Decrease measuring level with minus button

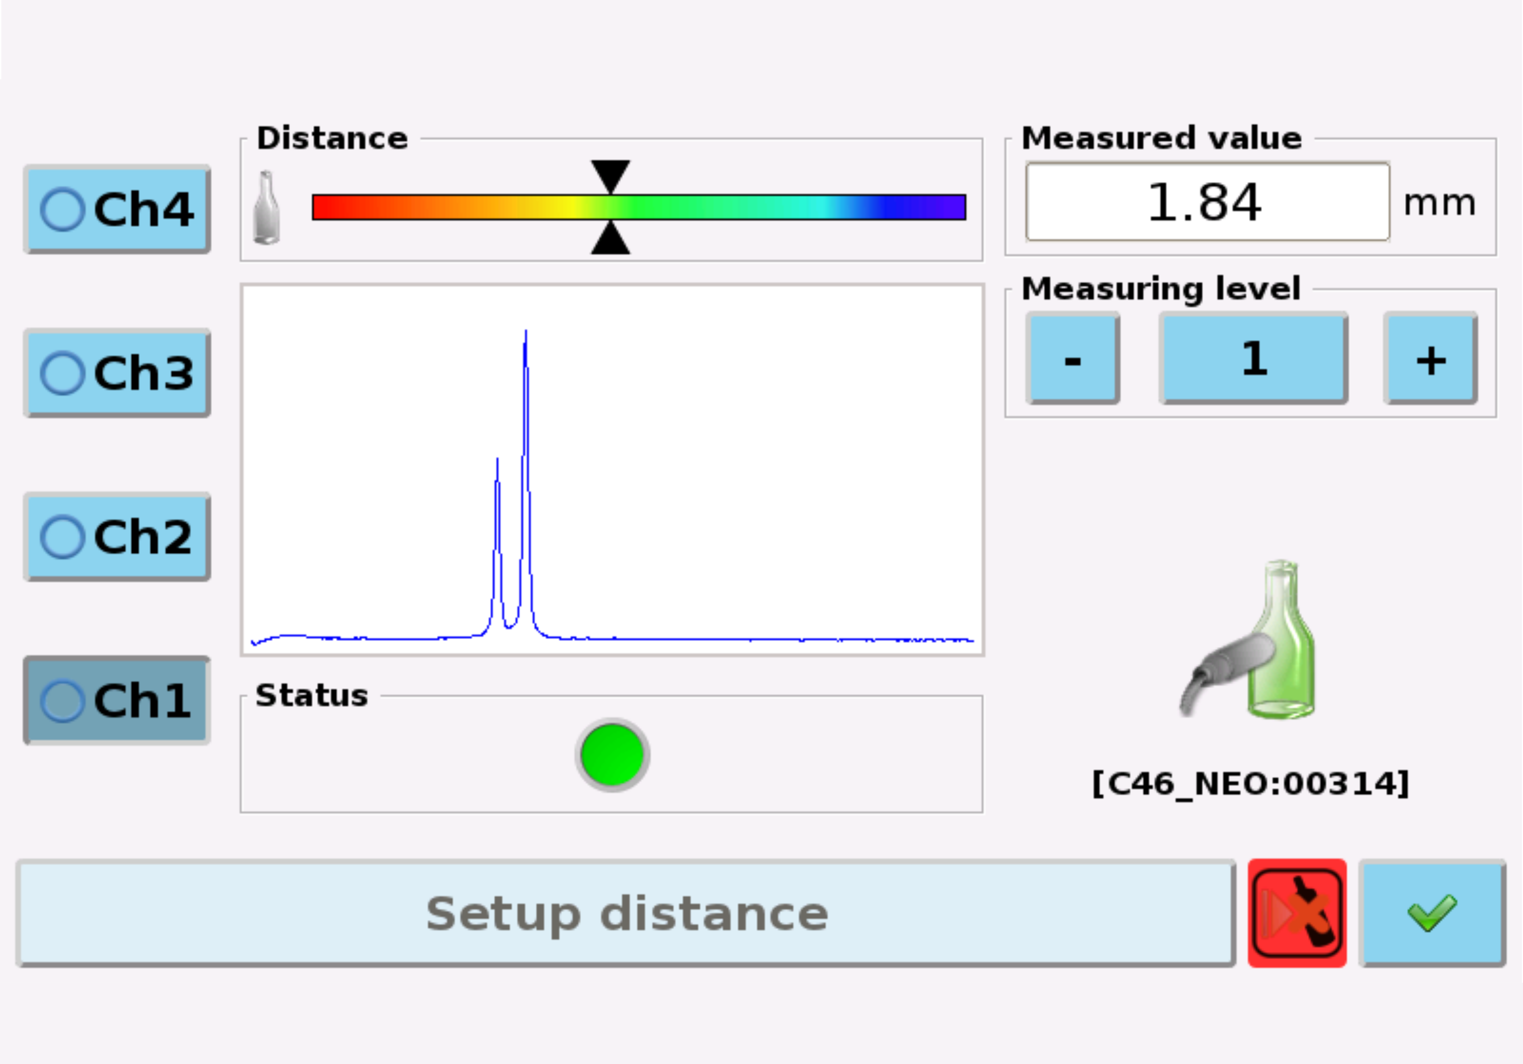(1072, 359)
